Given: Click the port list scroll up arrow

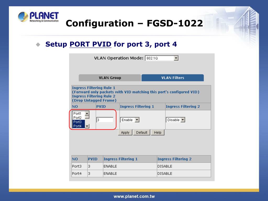Looking at the screenshot, I should tap(87, 113).
